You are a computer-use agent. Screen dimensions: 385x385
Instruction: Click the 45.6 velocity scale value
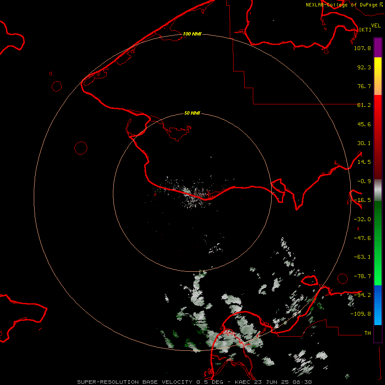pos(364,124)
